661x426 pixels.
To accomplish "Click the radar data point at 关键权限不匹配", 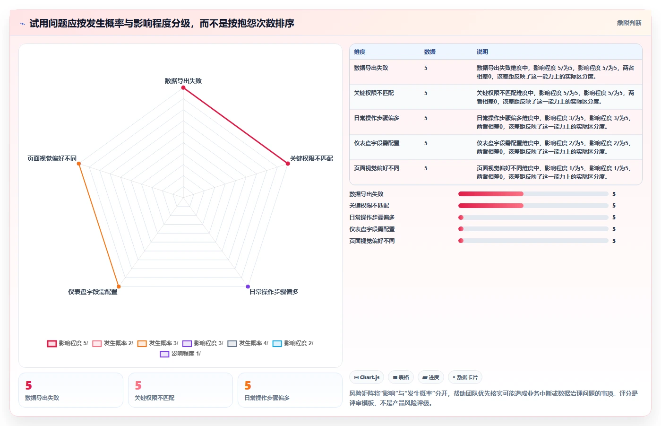I will [288, 164].
